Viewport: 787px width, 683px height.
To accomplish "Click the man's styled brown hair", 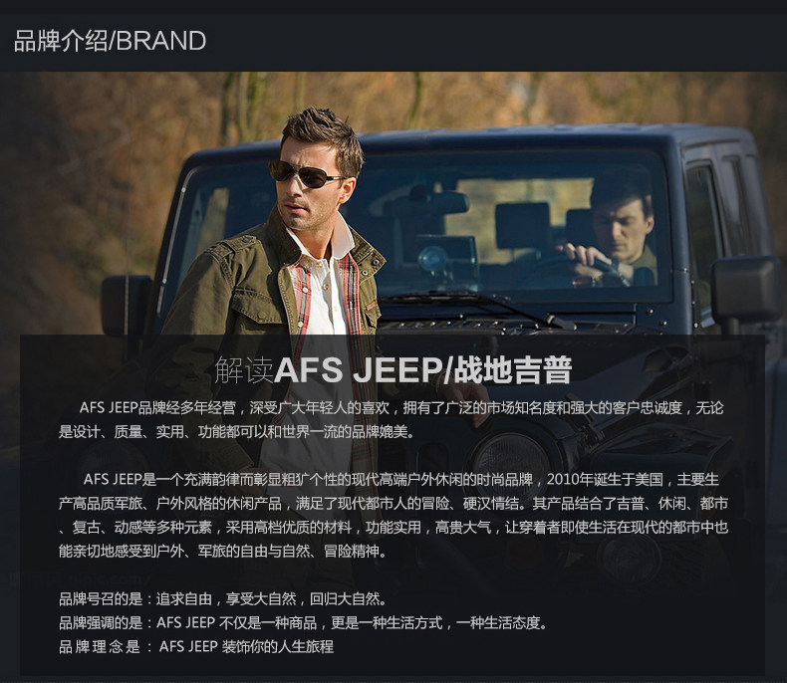I will 321,134.
